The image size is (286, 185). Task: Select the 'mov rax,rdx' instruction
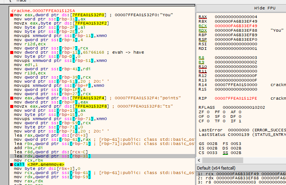tap(29, 181)
